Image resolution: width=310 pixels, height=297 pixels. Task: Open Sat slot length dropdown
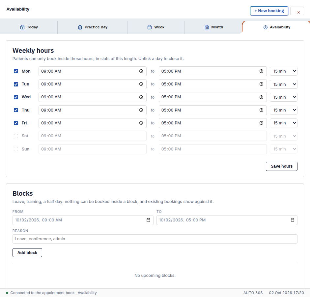click(284, 136)
